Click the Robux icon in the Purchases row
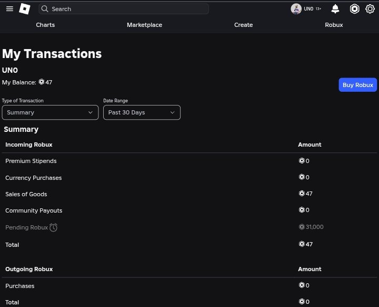Image resolution: width=379 pixels, height=307 pixels. [302, 285]
